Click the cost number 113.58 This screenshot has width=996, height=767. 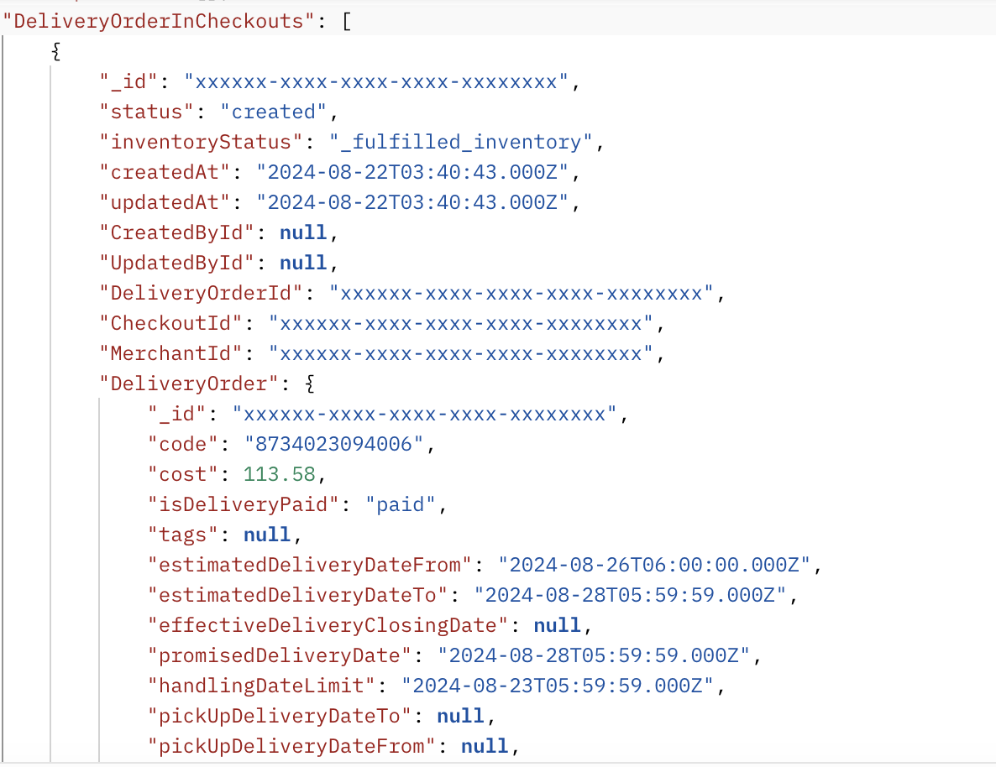pyautogui.click(x=279, y=474)
